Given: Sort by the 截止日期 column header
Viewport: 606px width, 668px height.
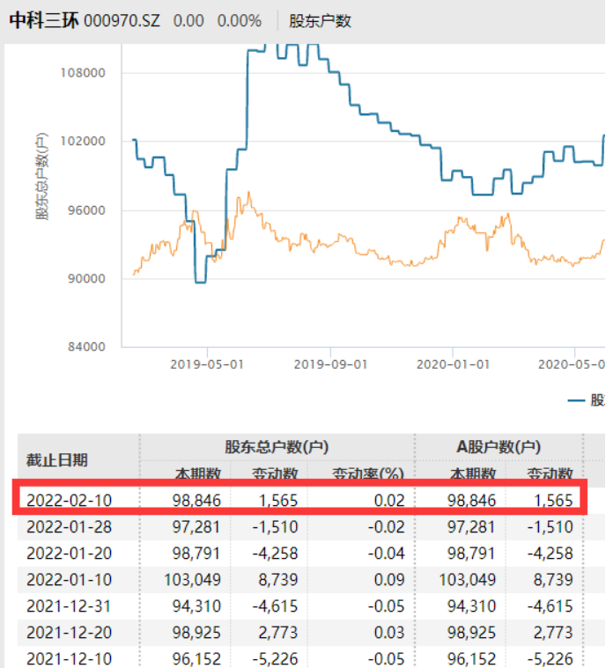Looking at the screenshot, I should [x=57, y=459].
